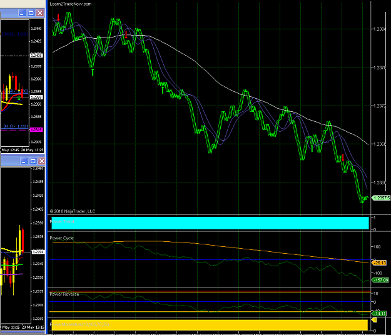Click the 1.2300 axis label in bottom-left chart
Screen dimensions: 391x335
38,305
